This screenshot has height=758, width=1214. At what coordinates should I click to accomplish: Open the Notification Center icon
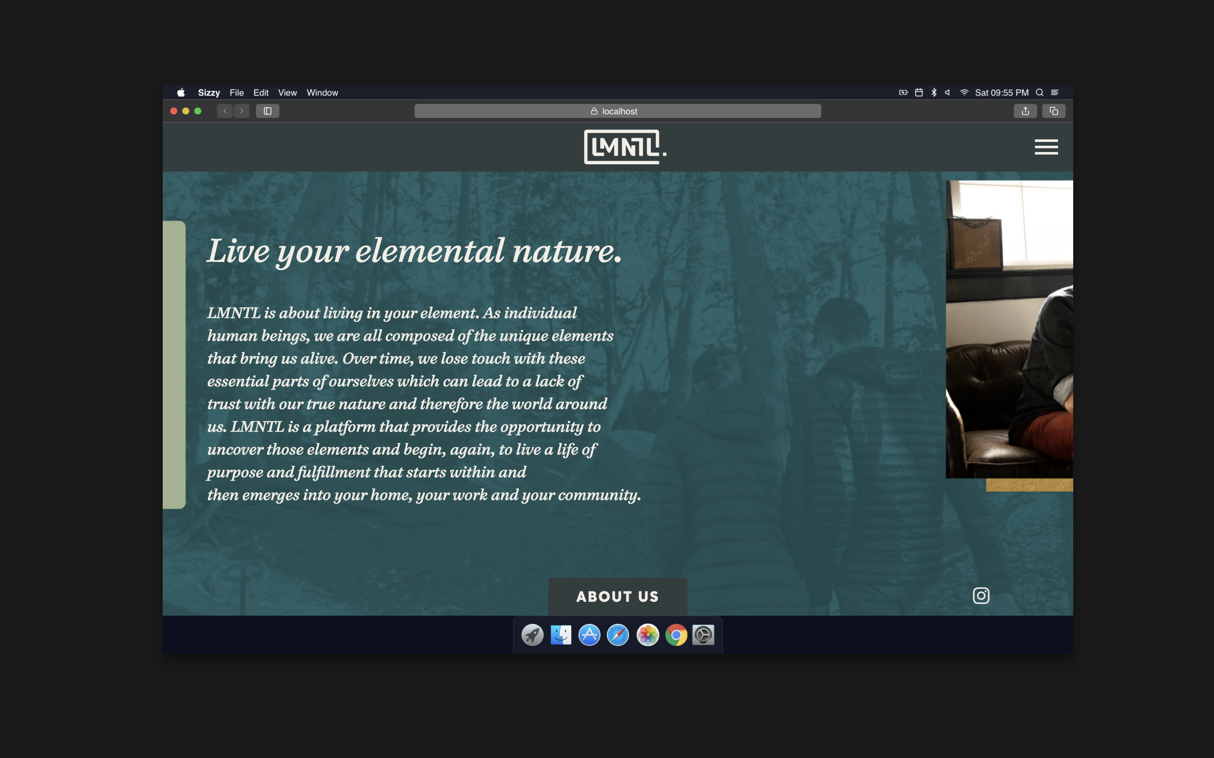(1055, 93)
